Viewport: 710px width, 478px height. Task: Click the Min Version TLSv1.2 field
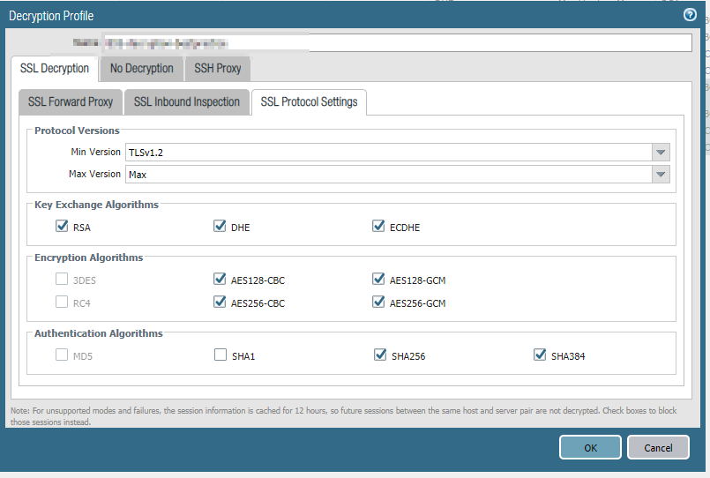[x=388, y=152]
